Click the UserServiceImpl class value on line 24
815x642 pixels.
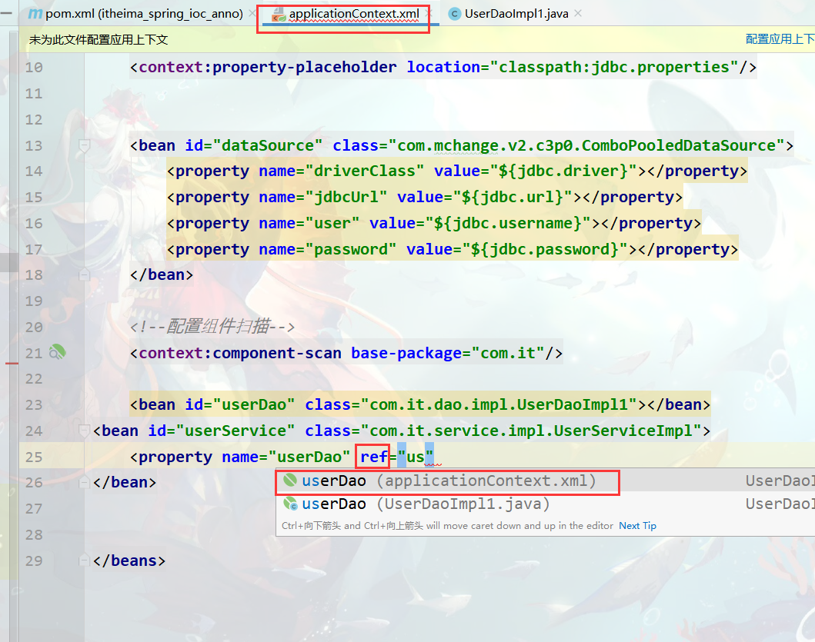[x=531, y=431]
